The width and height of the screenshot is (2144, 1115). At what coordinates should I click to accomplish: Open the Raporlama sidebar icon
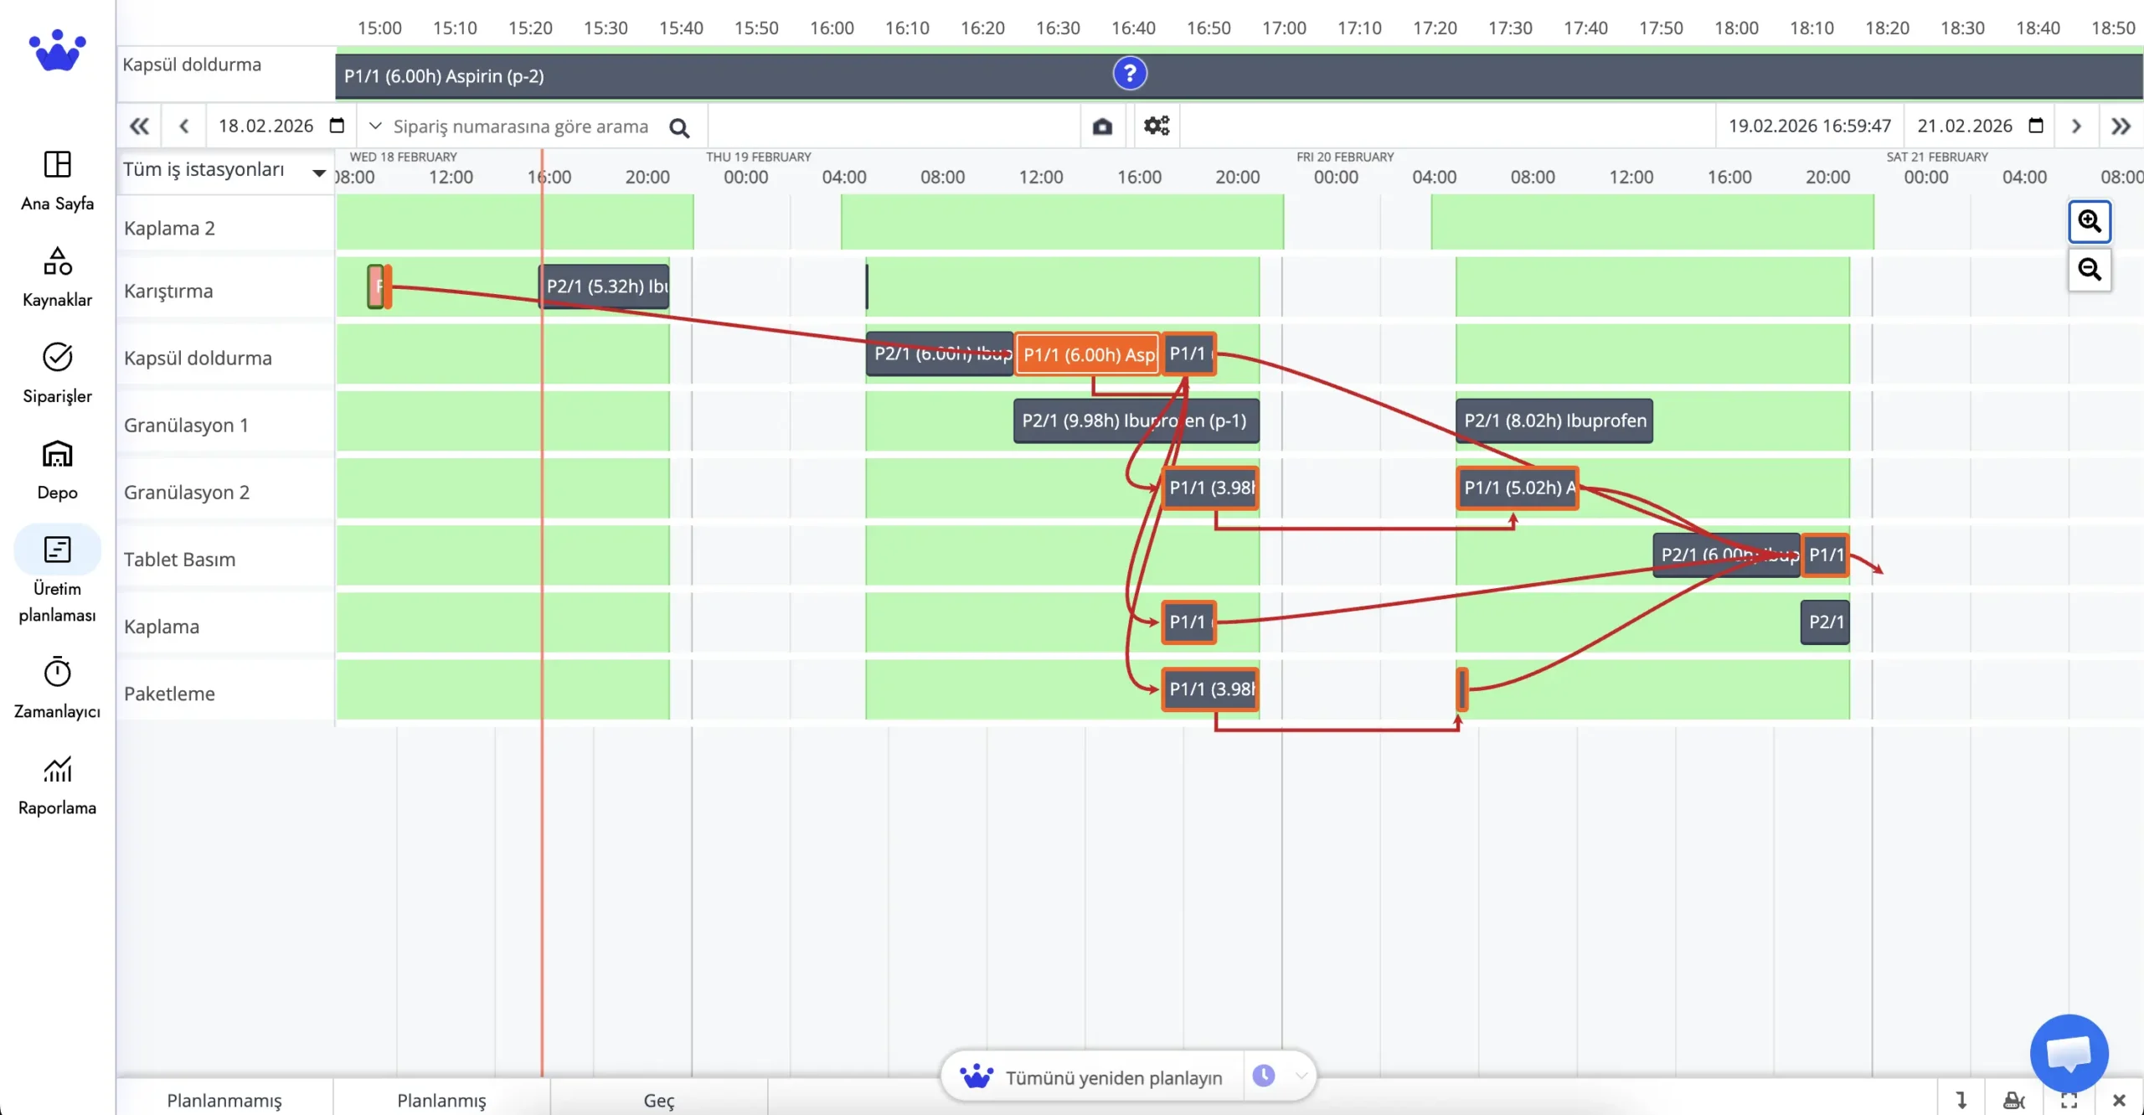click(57, 784)
